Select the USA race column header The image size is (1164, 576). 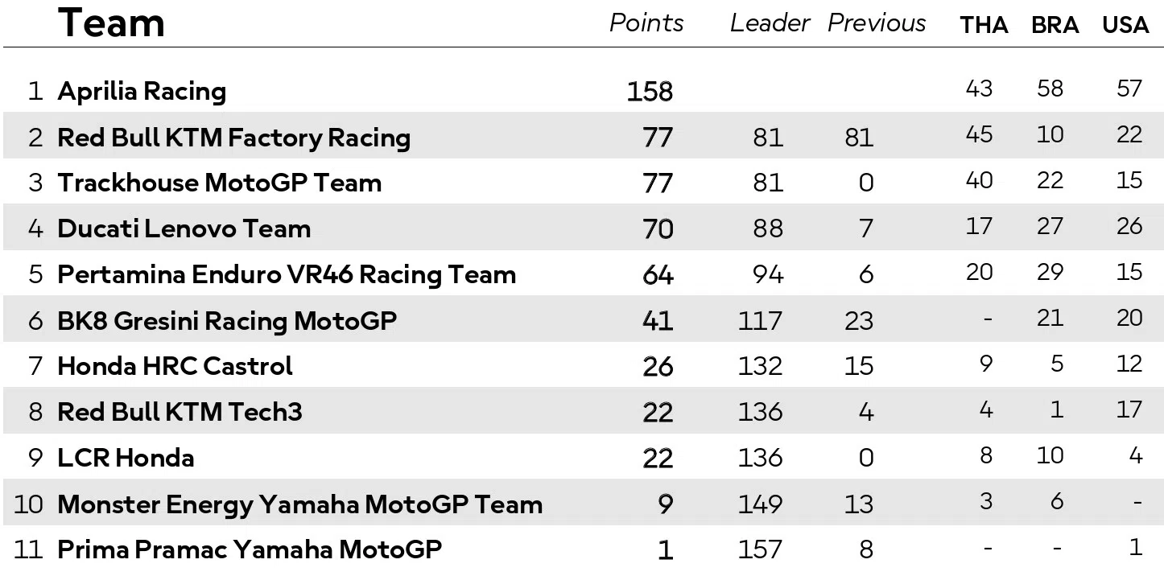tap(1125, 26)
